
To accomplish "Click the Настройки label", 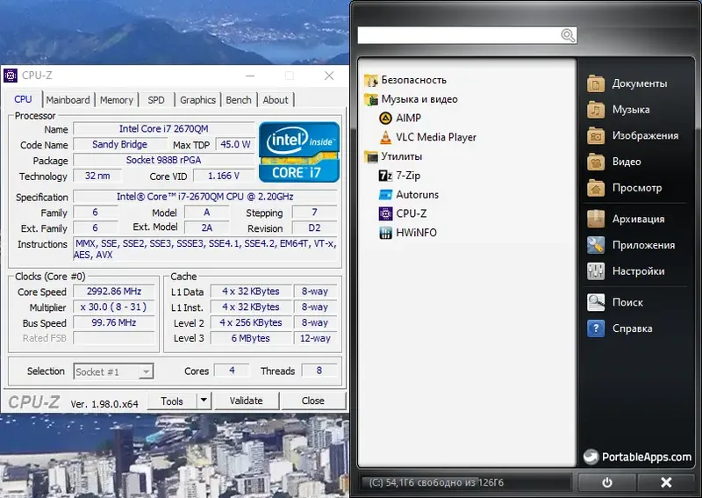I will (639, 271).
